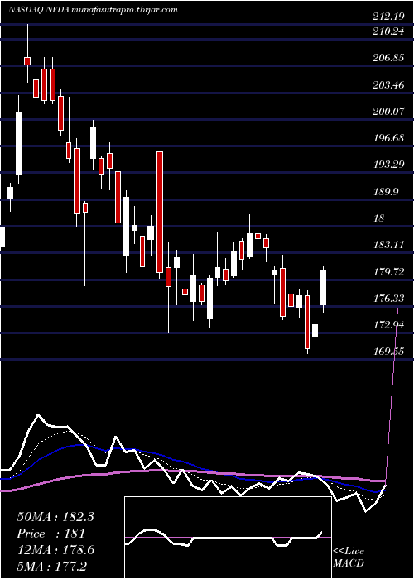Screen dimensions: 414x579
Task: Click the 169.55 price axis label
Action: tap(388, 352)
